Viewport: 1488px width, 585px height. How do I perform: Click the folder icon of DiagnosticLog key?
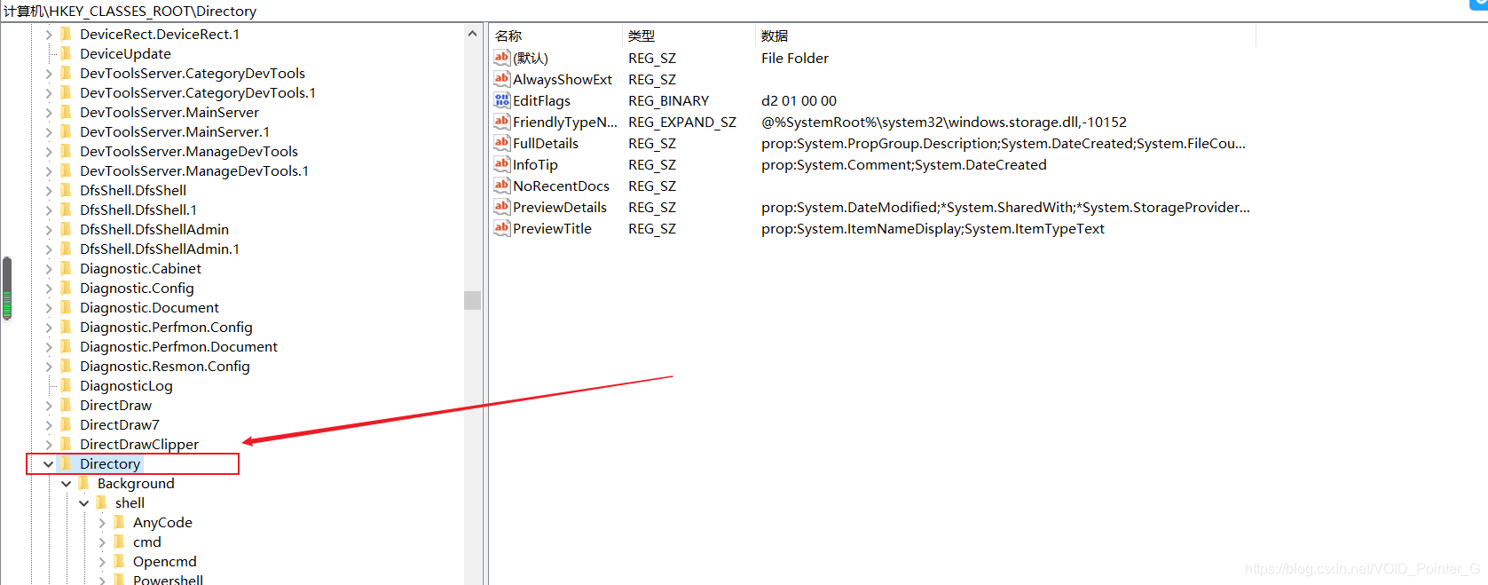coord(66,385)
